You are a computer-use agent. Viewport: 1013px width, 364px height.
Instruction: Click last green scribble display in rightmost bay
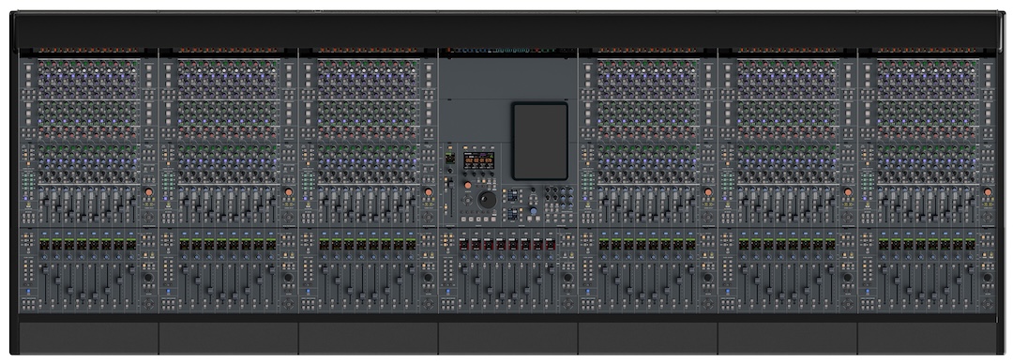pos(970,245)
